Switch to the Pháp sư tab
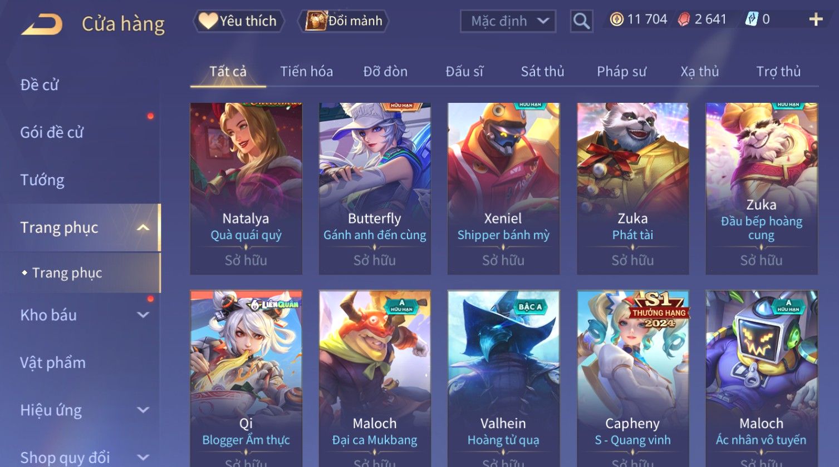839x467 pixels. tap(621, 72)
